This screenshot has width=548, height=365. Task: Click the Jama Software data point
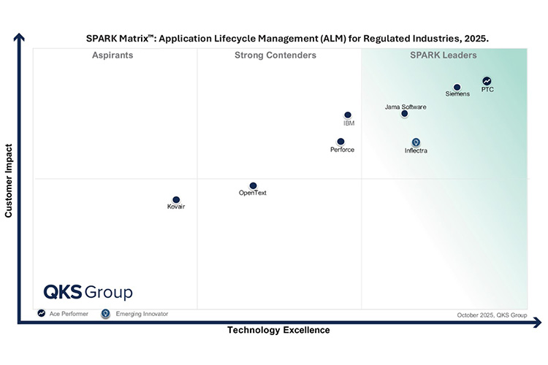[405, 114]
